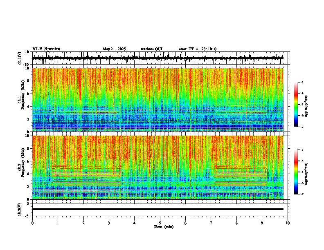Click the ch.2 spectrogram plot
Screen dimensions: 324x250
(x=158, y=167)
